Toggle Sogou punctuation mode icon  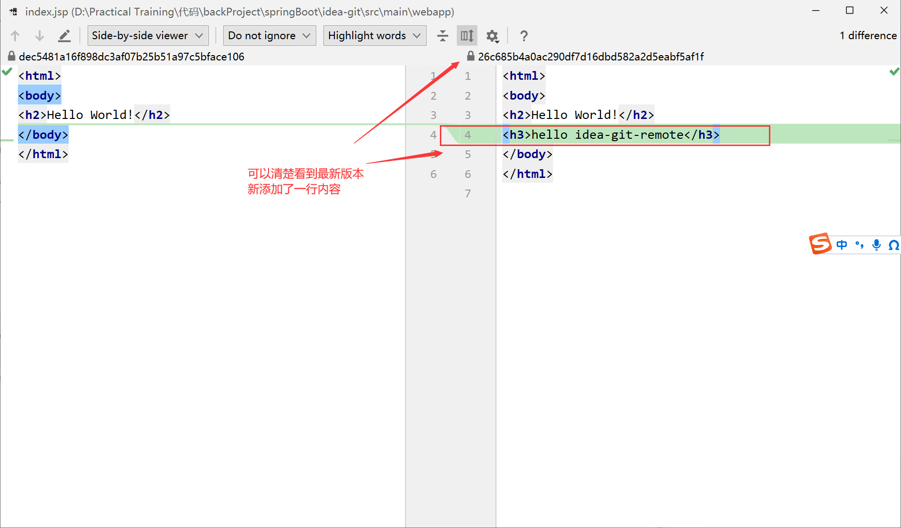[859, 245]
